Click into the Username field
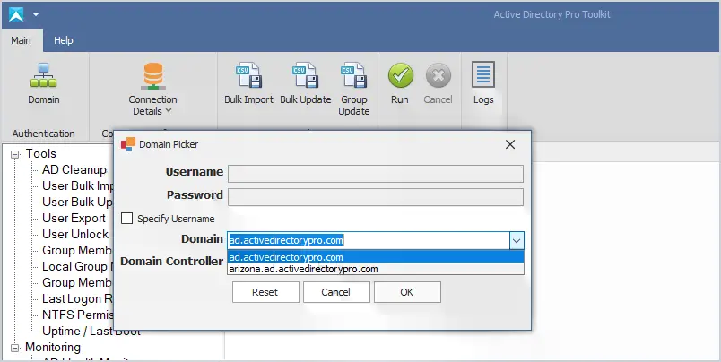Viewport: 721px width, 362px height. point(375,174)
